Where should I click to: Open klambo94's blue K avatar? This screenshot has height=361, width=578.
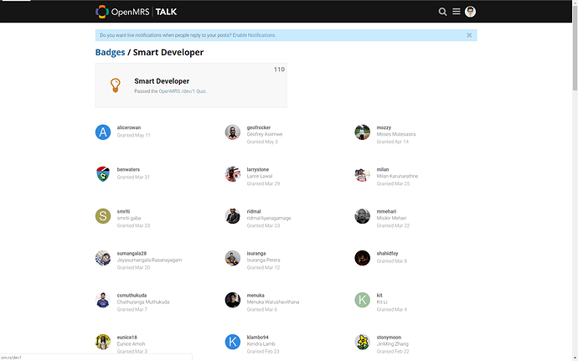click(x=233, y=343)
